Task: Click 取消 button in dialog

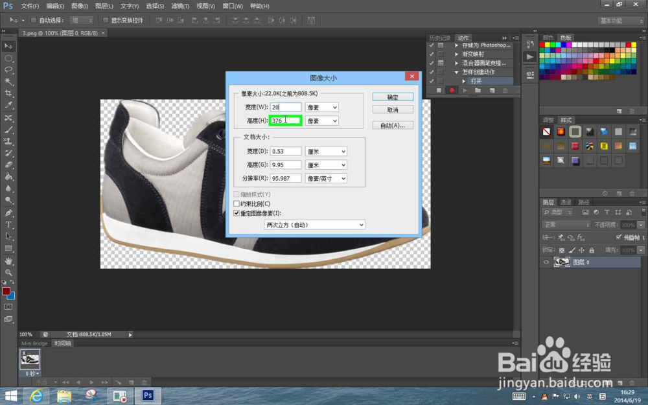Action: (x=393, y=110)
